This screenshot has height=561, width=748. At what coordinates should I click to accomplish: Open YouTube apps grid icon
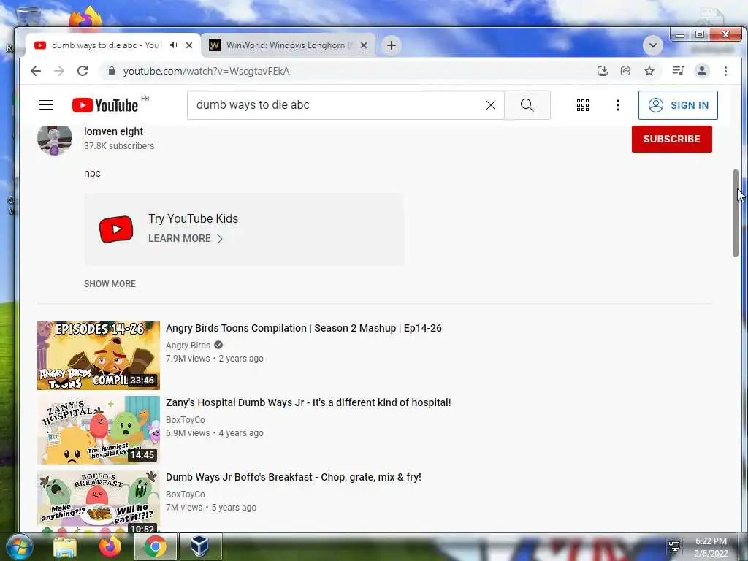[x=582, y=105]
